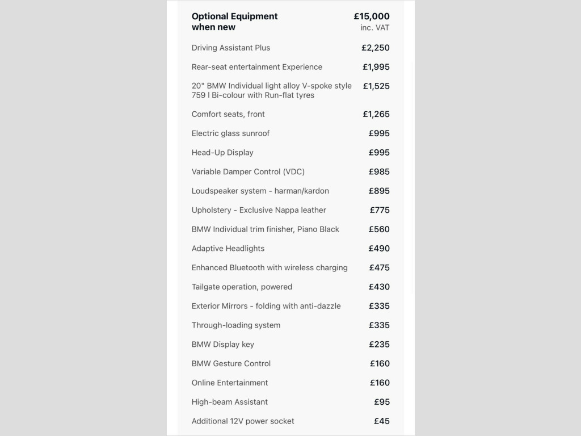Click Exterior Mirrors folding with anti-dazzle
Viewport: 581px width, 436px height.
pos(266,306)
